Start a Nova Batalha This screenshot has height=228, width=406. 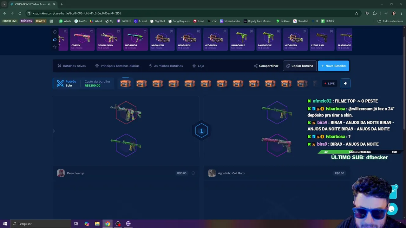[x=333, y=66]
